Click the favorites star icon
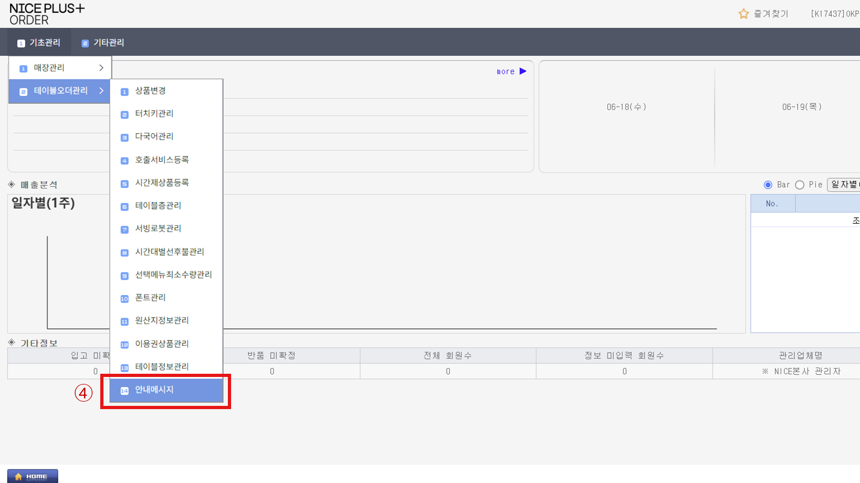Screen dimensions: 860x483 coord(743,14)
